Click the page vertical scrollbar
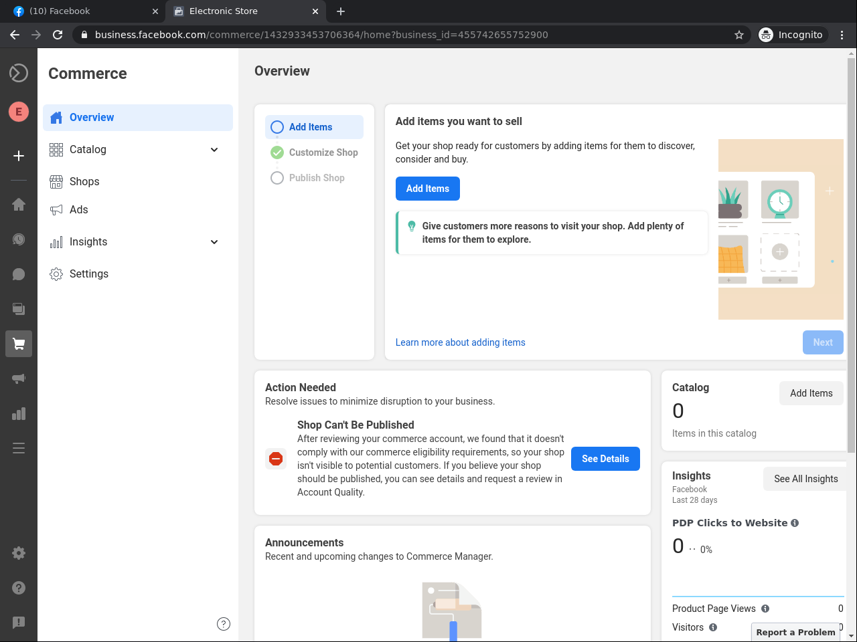The image size is (857, 642). [851, 254]
